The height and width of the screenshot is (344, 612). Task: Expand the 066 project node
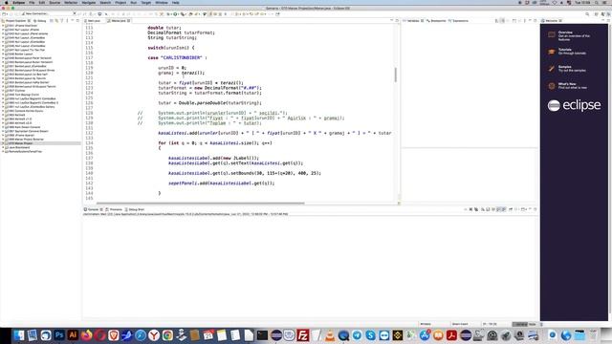(x=3, y=127)
